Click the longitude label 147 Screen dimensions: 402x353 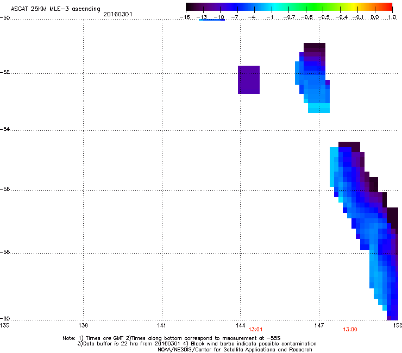pyautogui.click(x=319, y=325)
